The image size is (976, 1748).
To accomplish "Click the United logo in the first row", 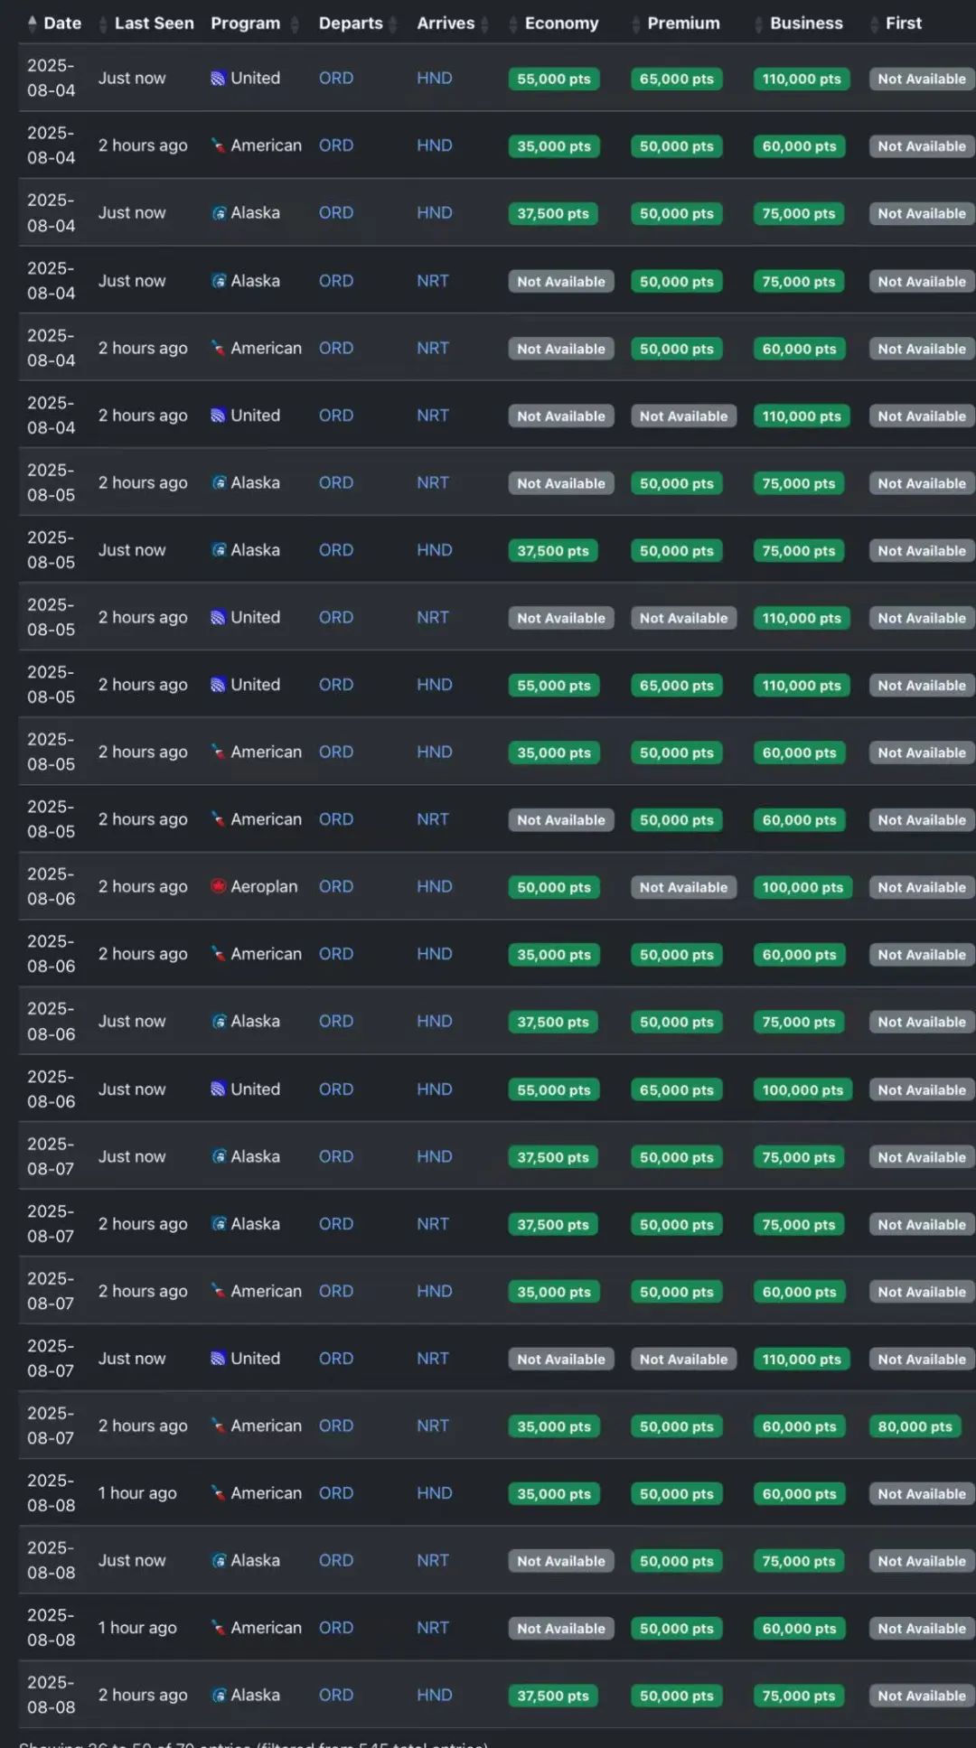I will (218, 79).
